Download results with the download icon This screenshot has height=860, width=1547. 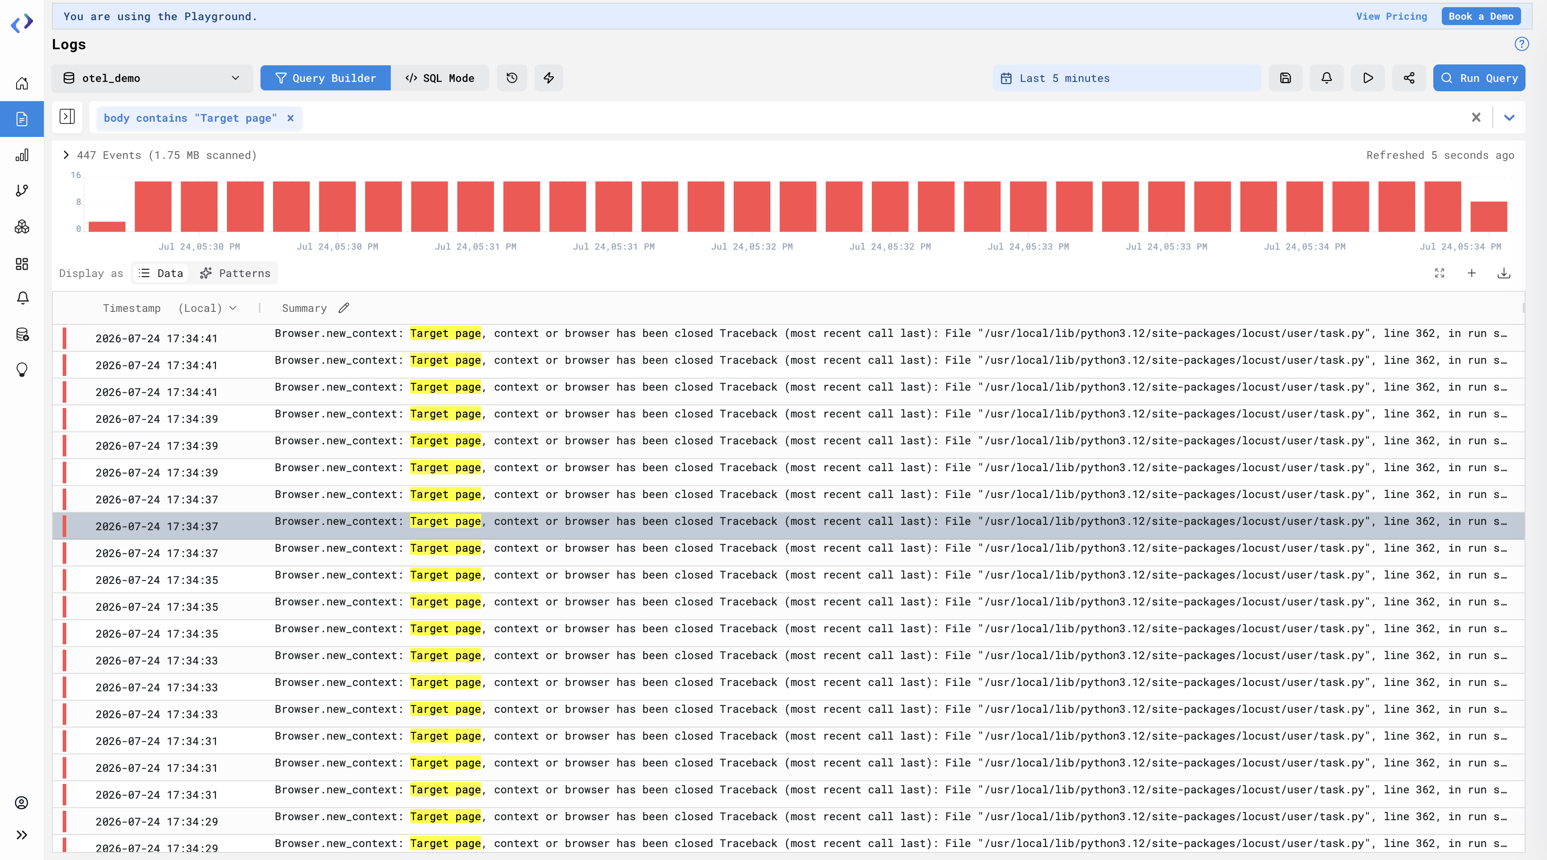[1504, 274]
